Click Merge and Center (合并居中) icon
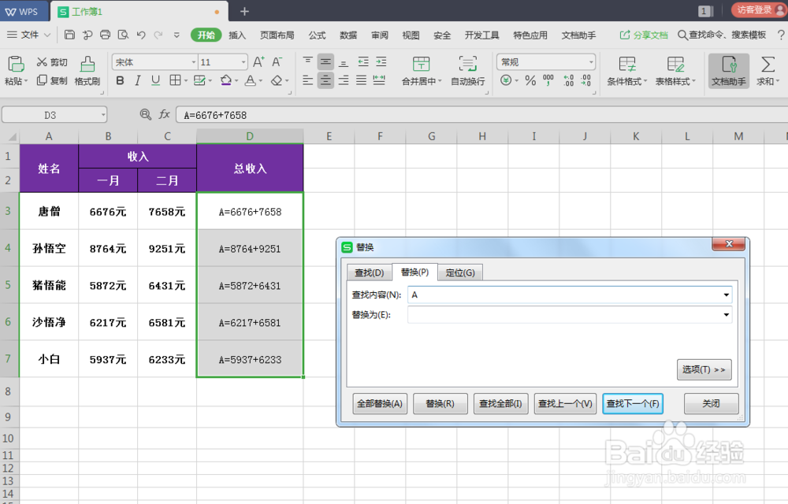 (421, 65)
